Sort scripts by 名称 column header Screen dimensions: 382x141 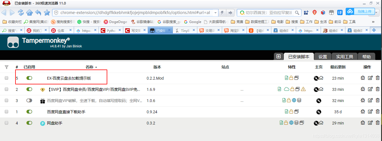tap(91, 67)
